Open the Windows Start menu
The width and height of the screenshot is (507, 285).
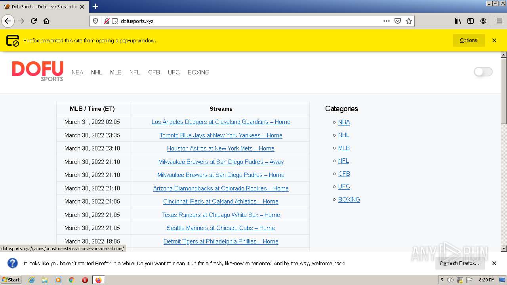click(x=11, y=280)
